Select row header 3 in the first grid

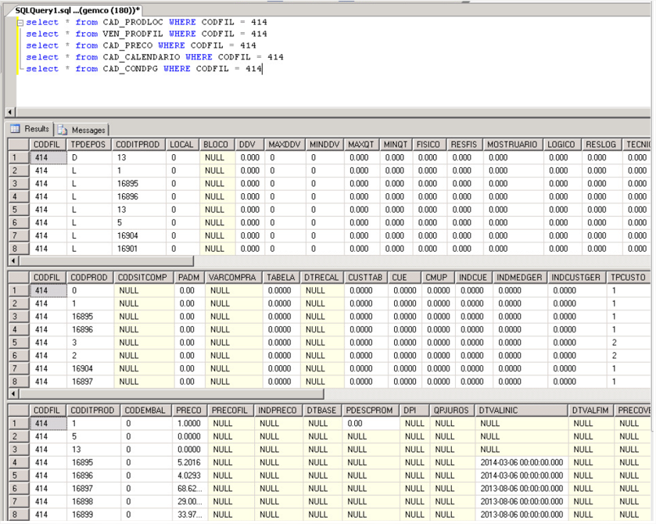click(19, 184)
